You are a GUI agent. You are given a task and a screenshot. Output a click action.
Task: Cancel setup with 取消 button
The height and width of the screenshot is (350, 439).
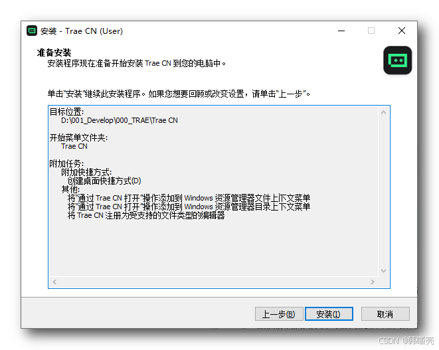coord(385,314)
